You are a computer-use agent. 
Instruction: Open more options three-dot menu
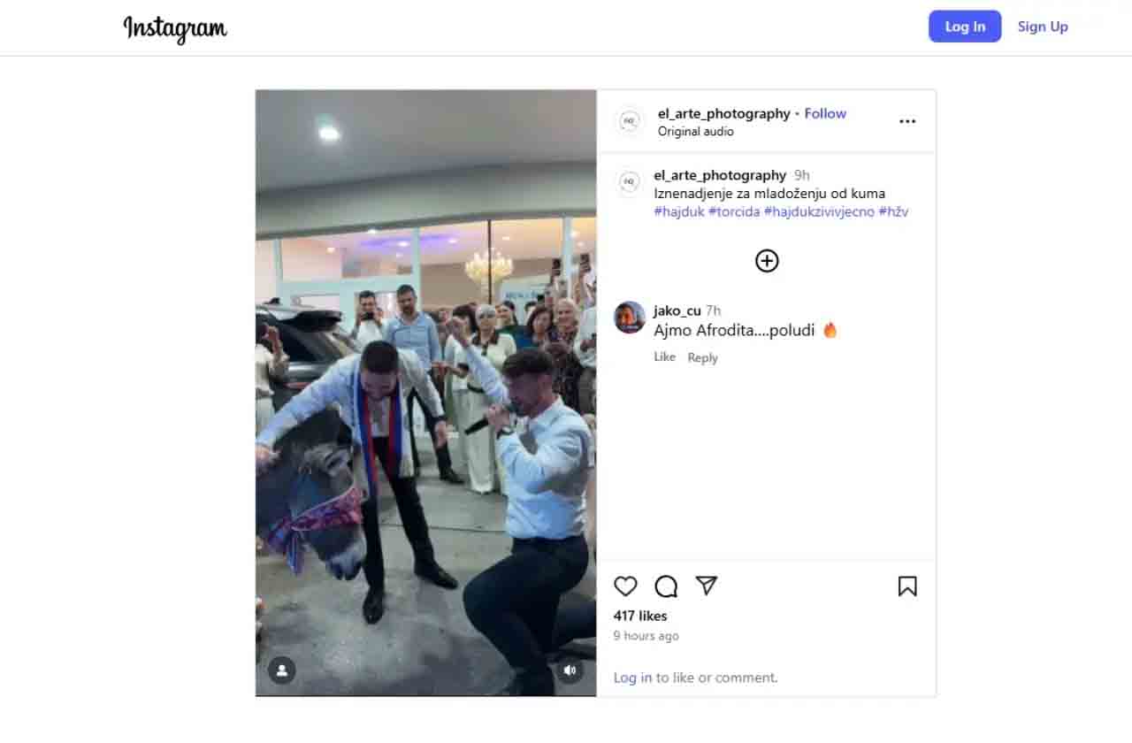[907, 121]
